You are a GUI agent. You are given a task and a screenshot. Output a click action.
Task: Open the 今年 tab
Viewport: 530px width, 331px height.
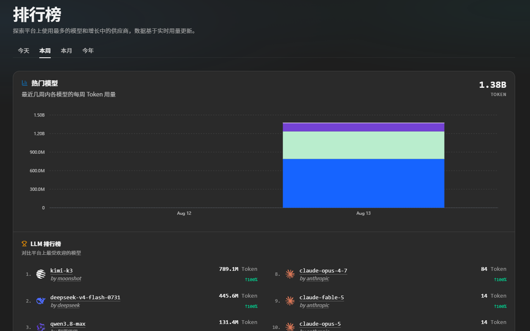(x=88, y=51)
